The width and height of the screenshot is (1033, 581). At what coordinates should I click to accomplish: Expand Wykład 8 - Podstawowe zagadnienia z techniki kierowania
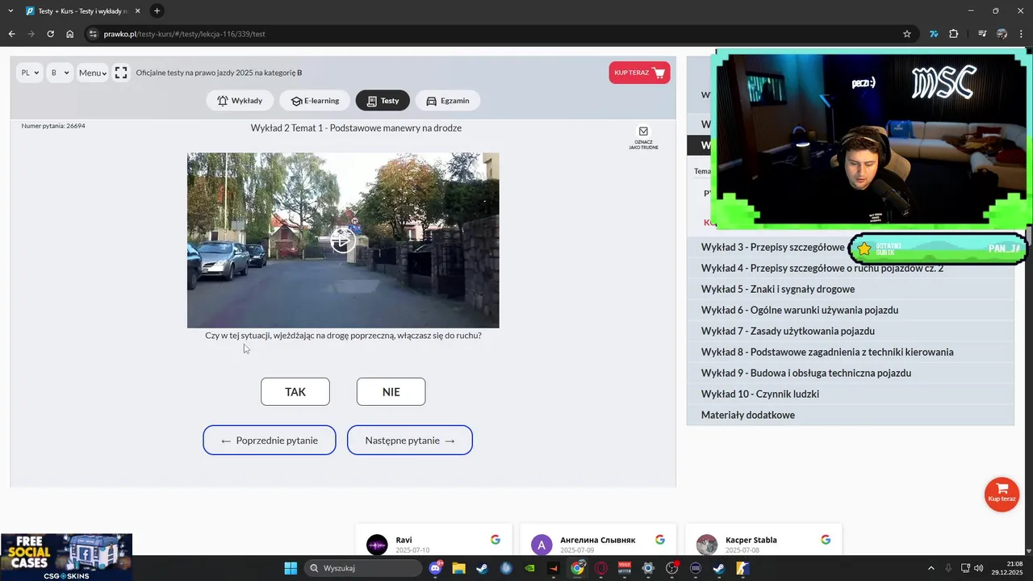[851, 352]
